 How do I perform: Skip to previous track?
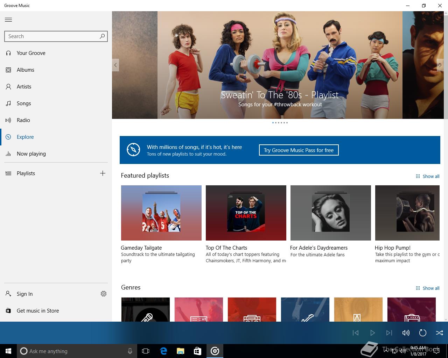tap(356, 333)
